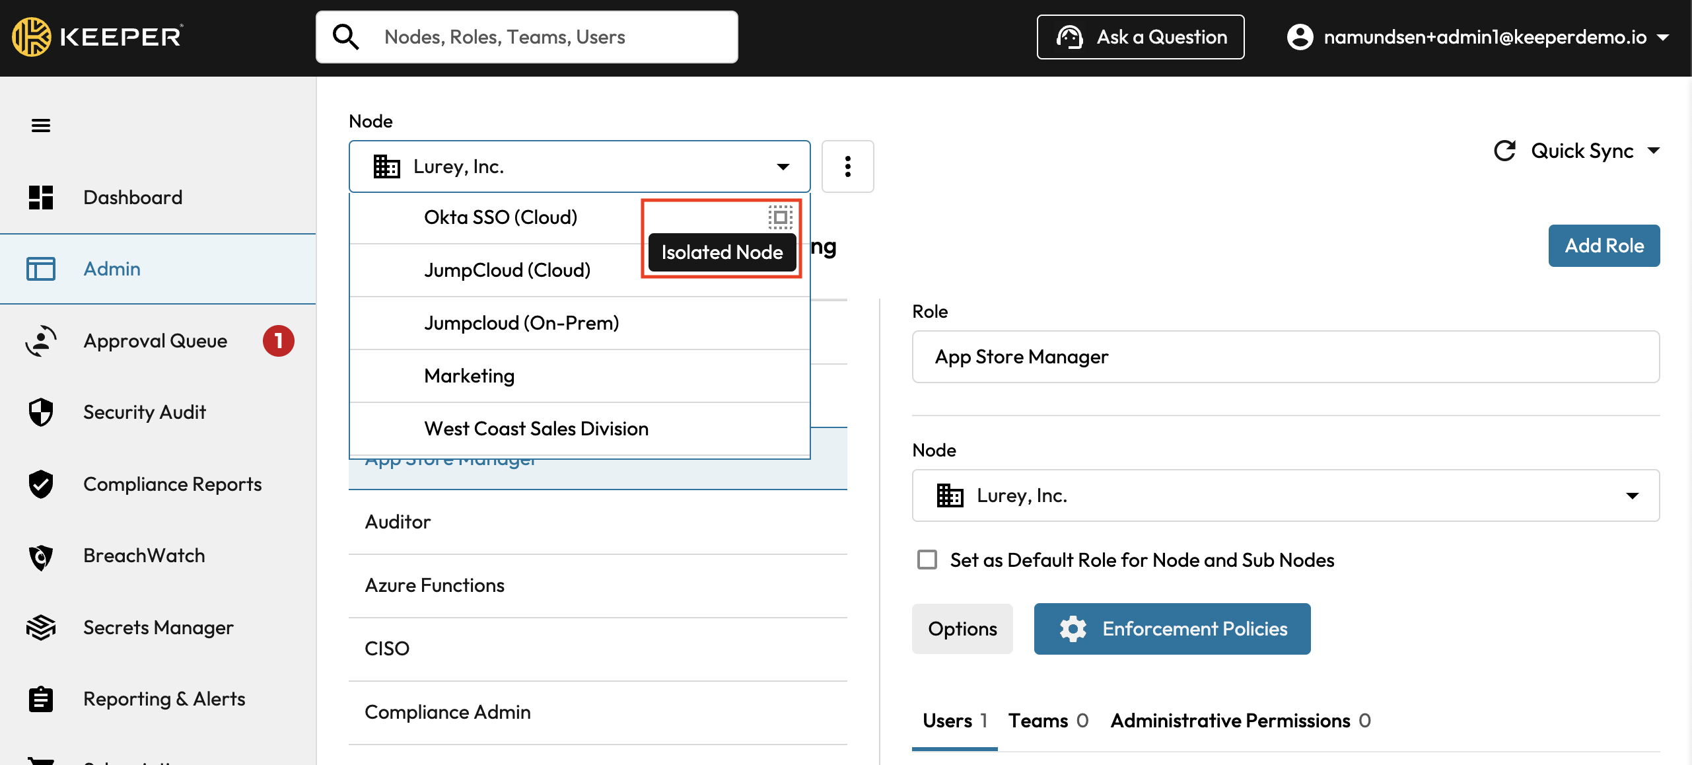Image resolution: width=1692 pixels, height=765 pixels.
Task: Click the Reporting & Alerts clipboard icon
Action: [x=41, y=699]
